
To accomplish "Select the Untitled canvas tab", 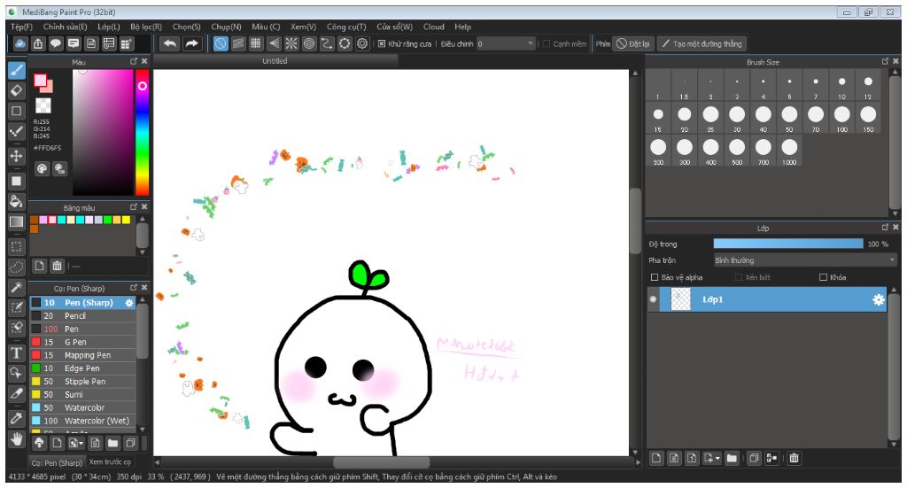I will pos(275,61).
